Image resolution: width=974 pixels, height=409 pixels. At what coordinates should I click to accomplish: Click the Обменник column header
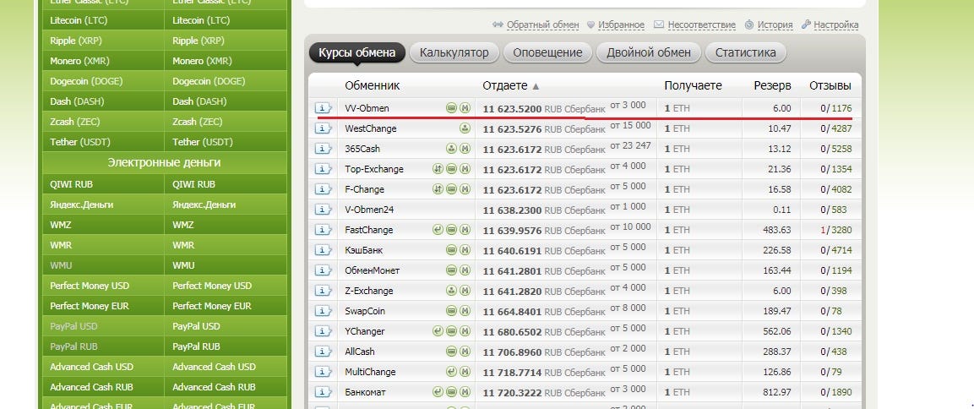pos(372,86)
